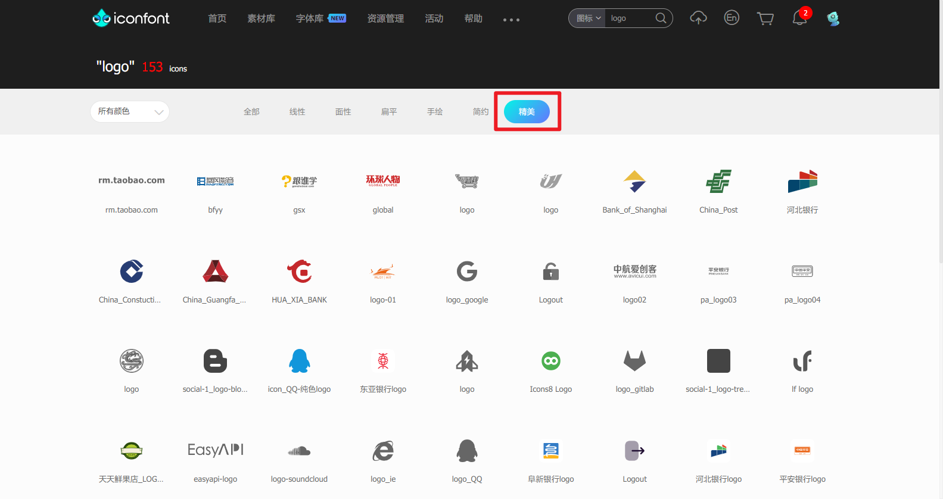Select the 河北银行 colorful icon
This screenshot has height=499, width=943.
pyautogui.click(x=802, y=181)
